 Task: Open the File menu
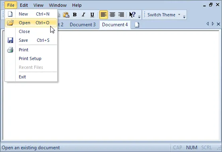[11, 5]
